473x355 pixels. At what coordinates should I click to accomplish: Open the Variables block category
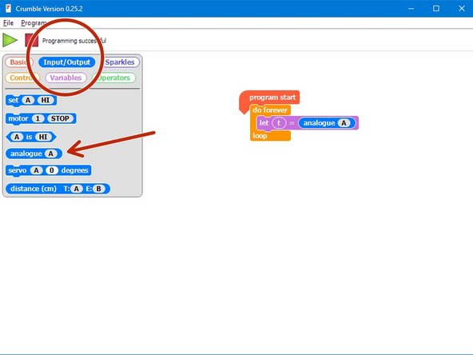[66, 78]
